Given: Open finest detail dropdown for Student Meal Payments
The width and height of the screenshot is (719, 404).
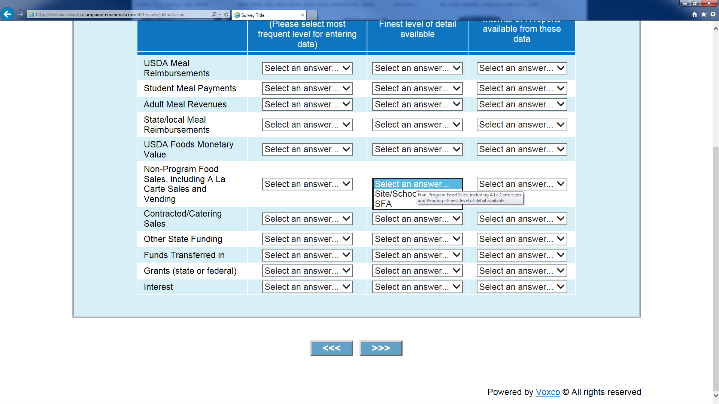Looking at the screenshot, I should click(417, 89).
